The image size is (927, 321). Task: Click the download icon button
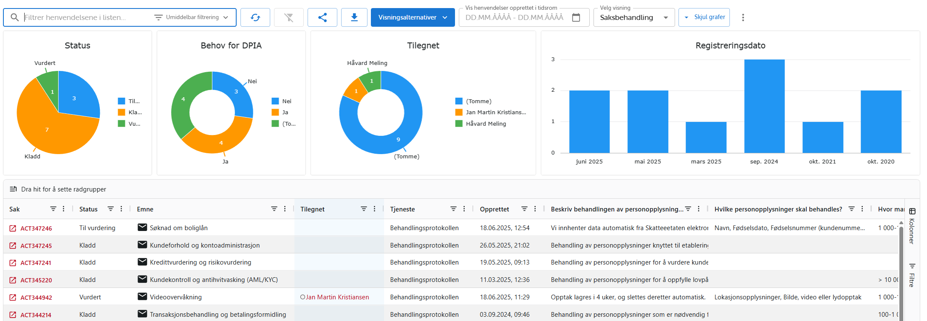pyautogui.click(x=354, y=17)
